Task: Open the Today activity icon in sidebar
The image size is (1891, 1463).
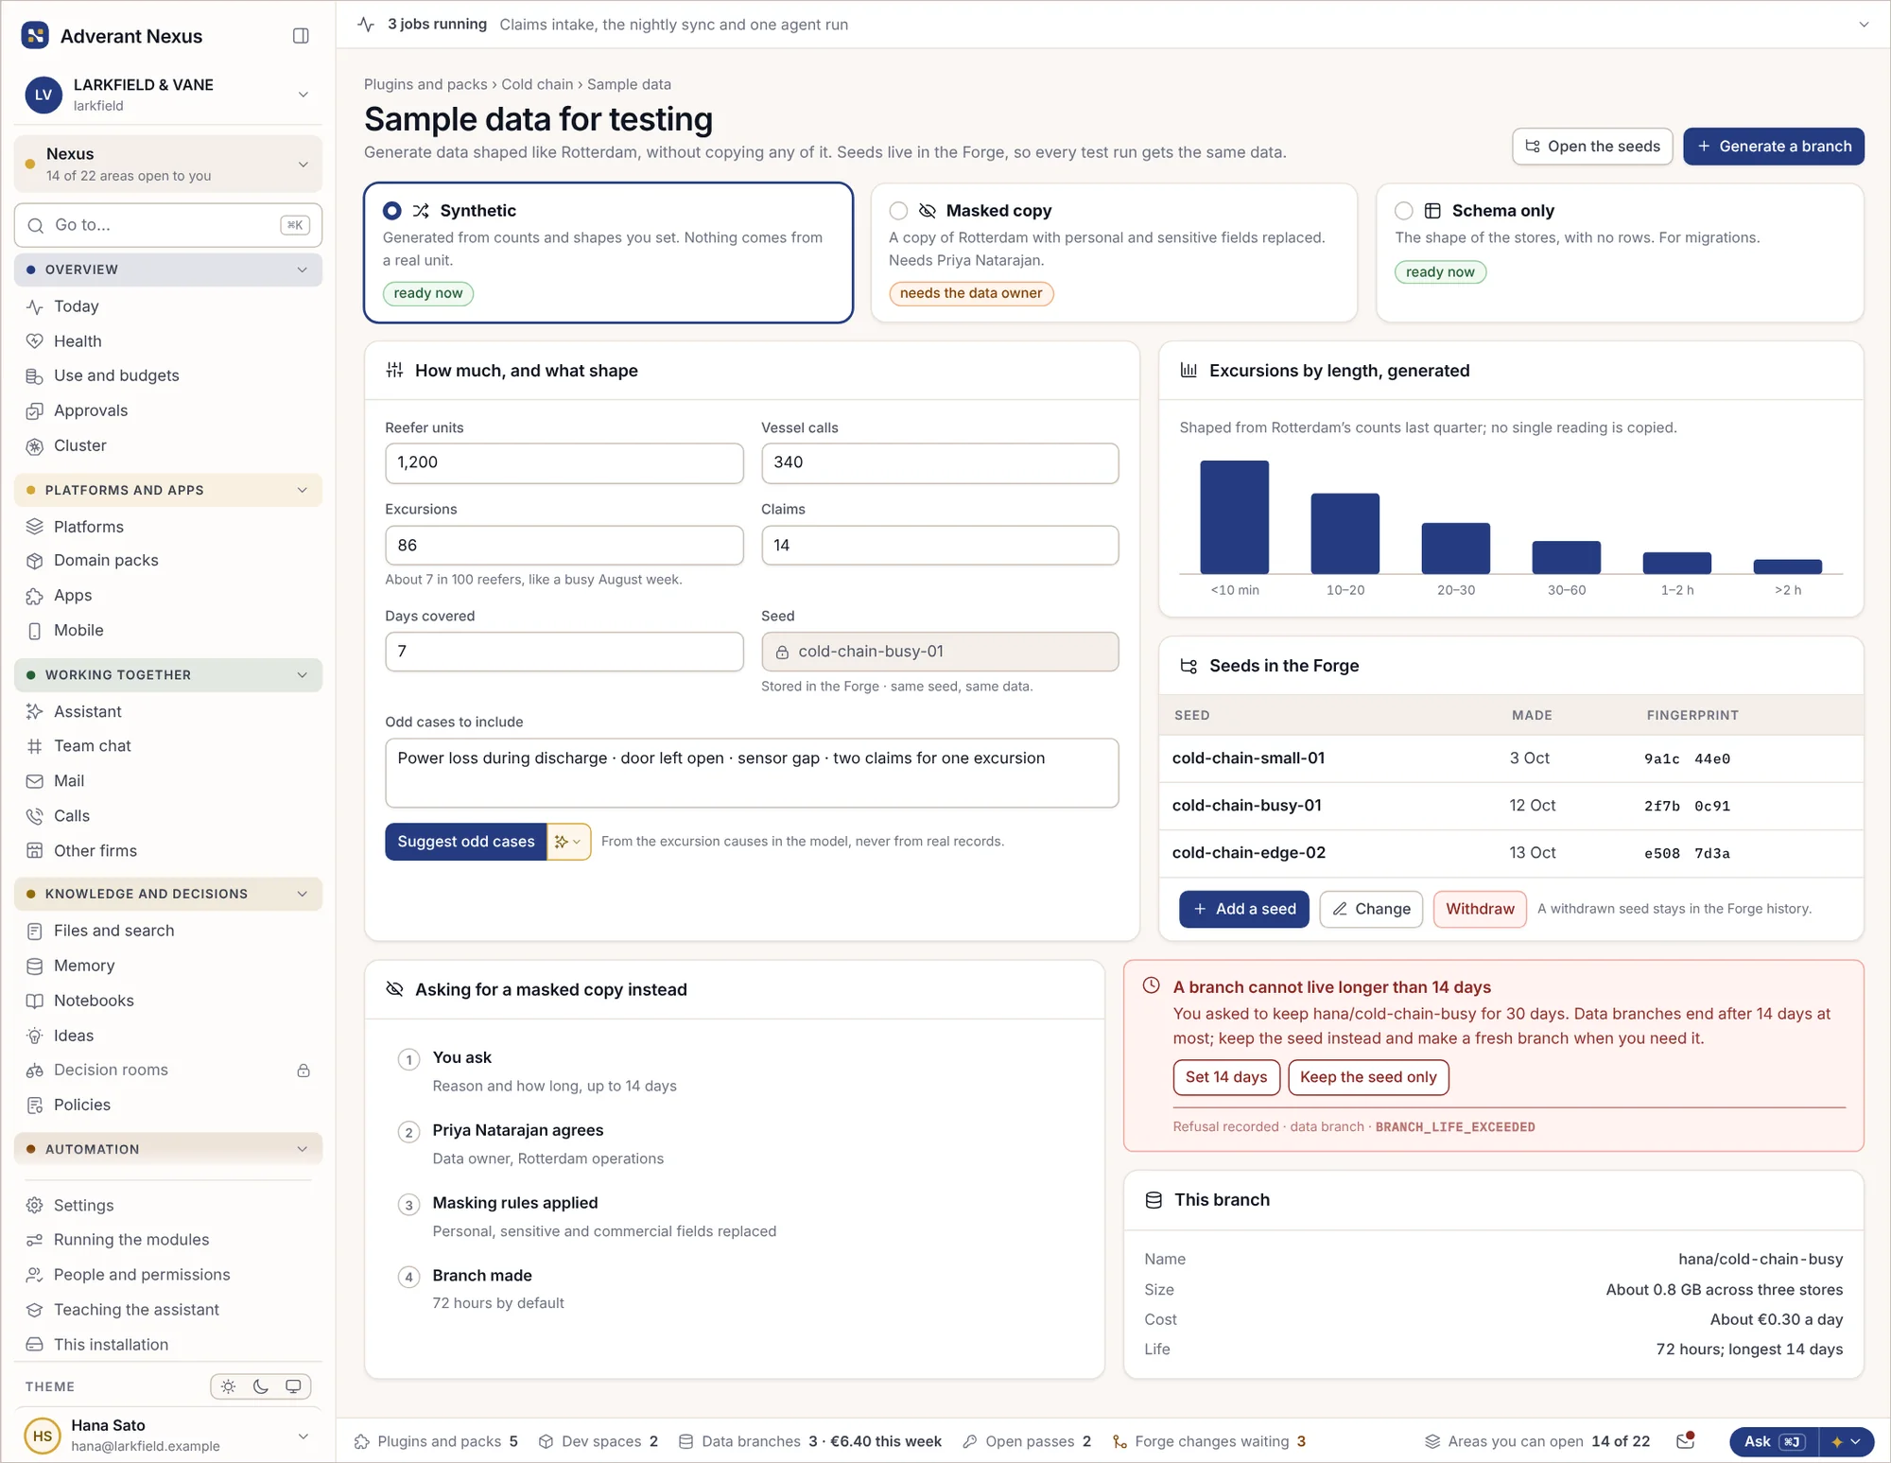Action: coord(35,306)
